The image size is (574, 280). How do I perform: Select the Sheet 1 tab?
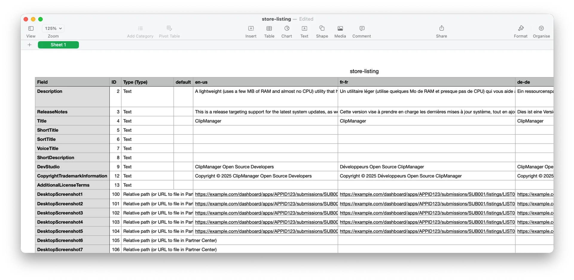point(58,45)
